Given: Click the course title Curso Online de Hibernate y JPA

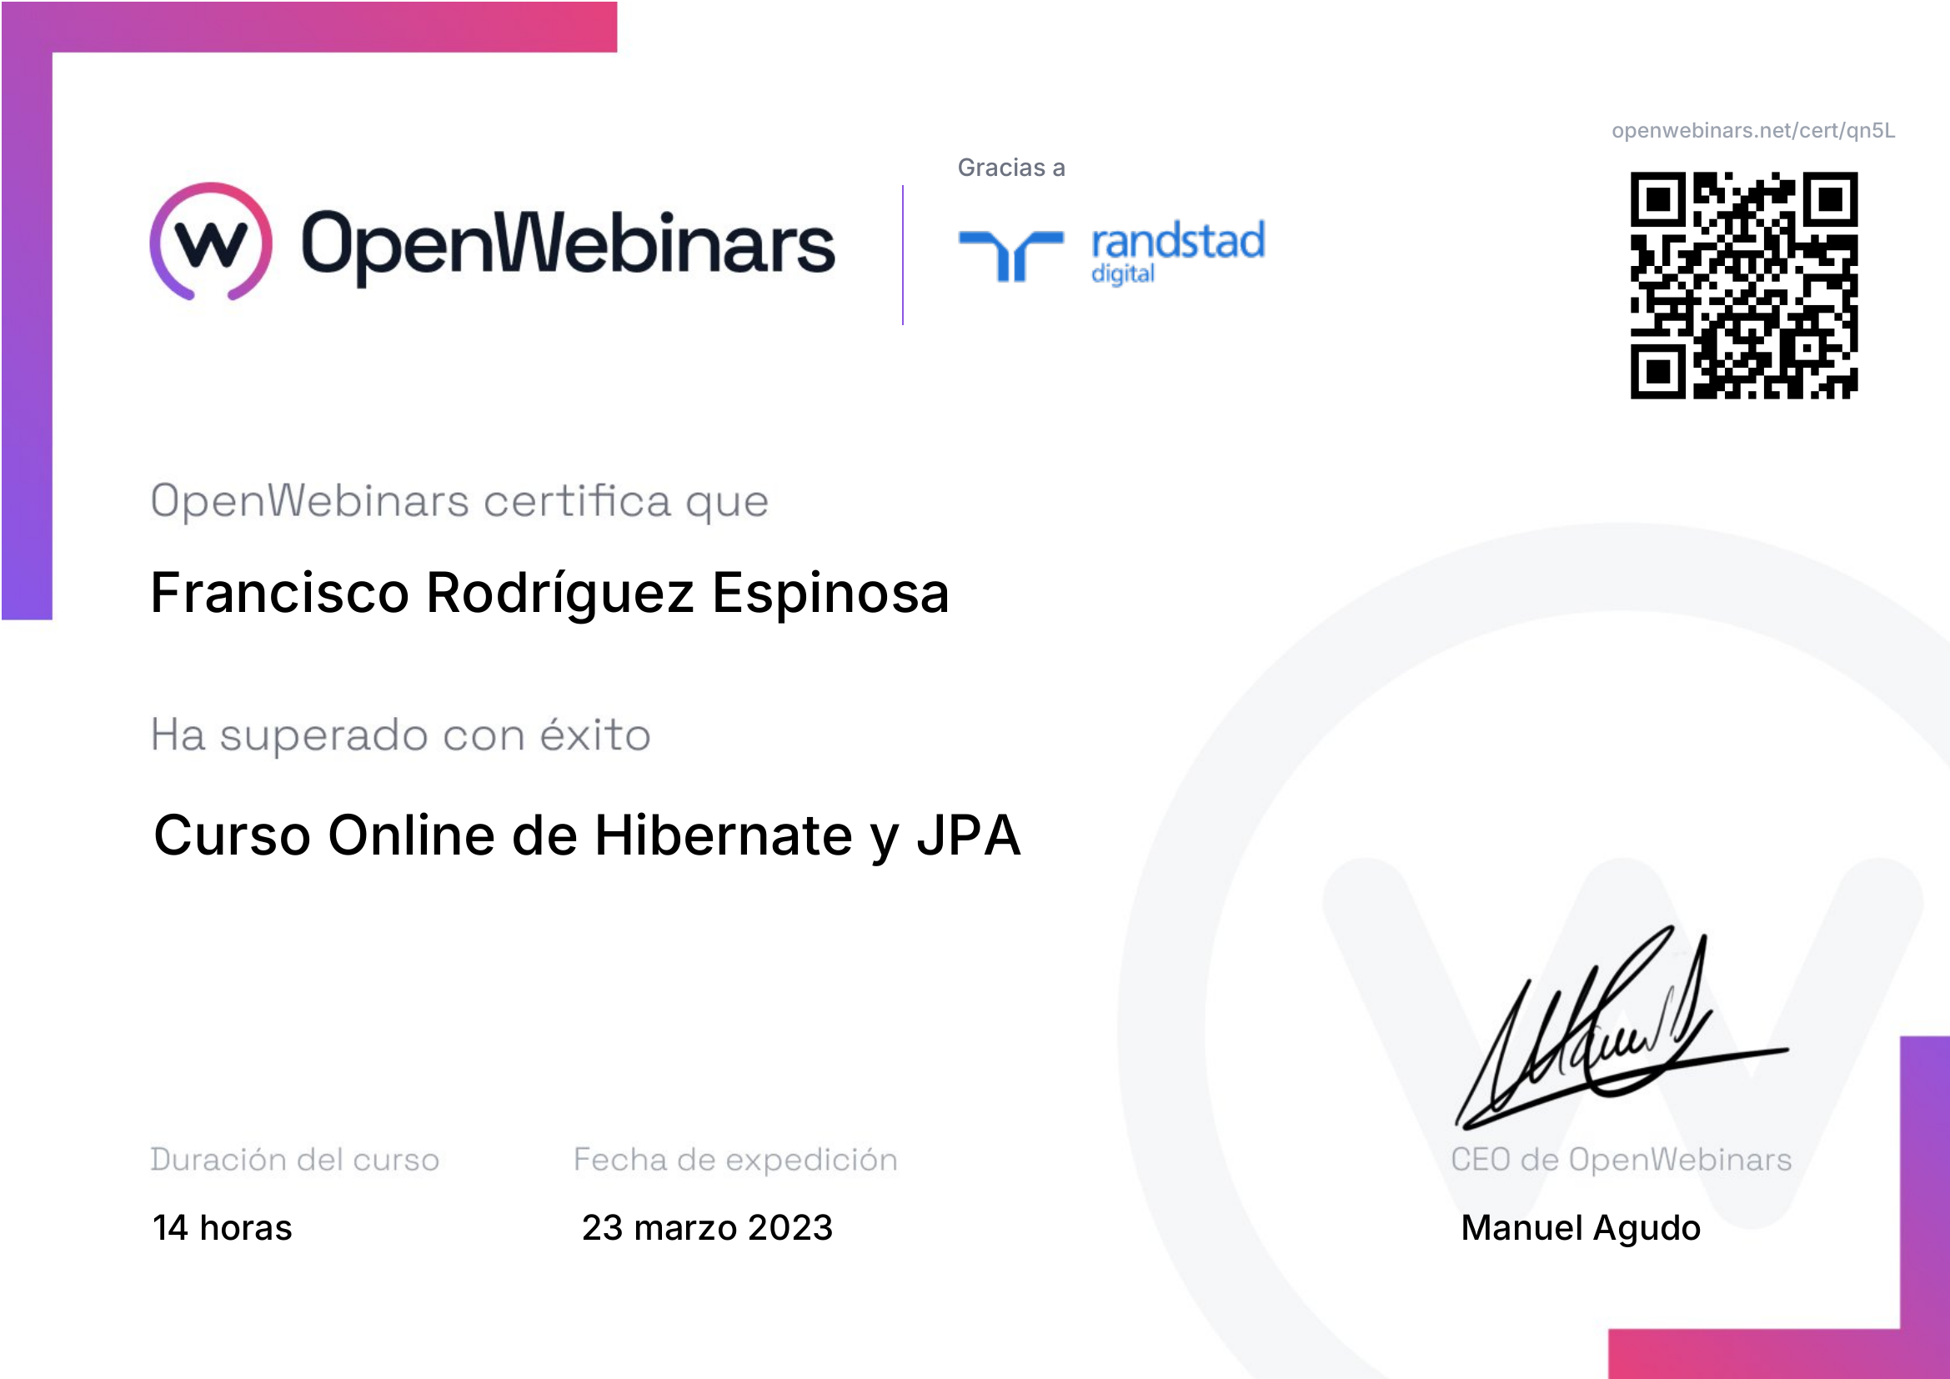Looking at the screenshot, I should 587,836.
